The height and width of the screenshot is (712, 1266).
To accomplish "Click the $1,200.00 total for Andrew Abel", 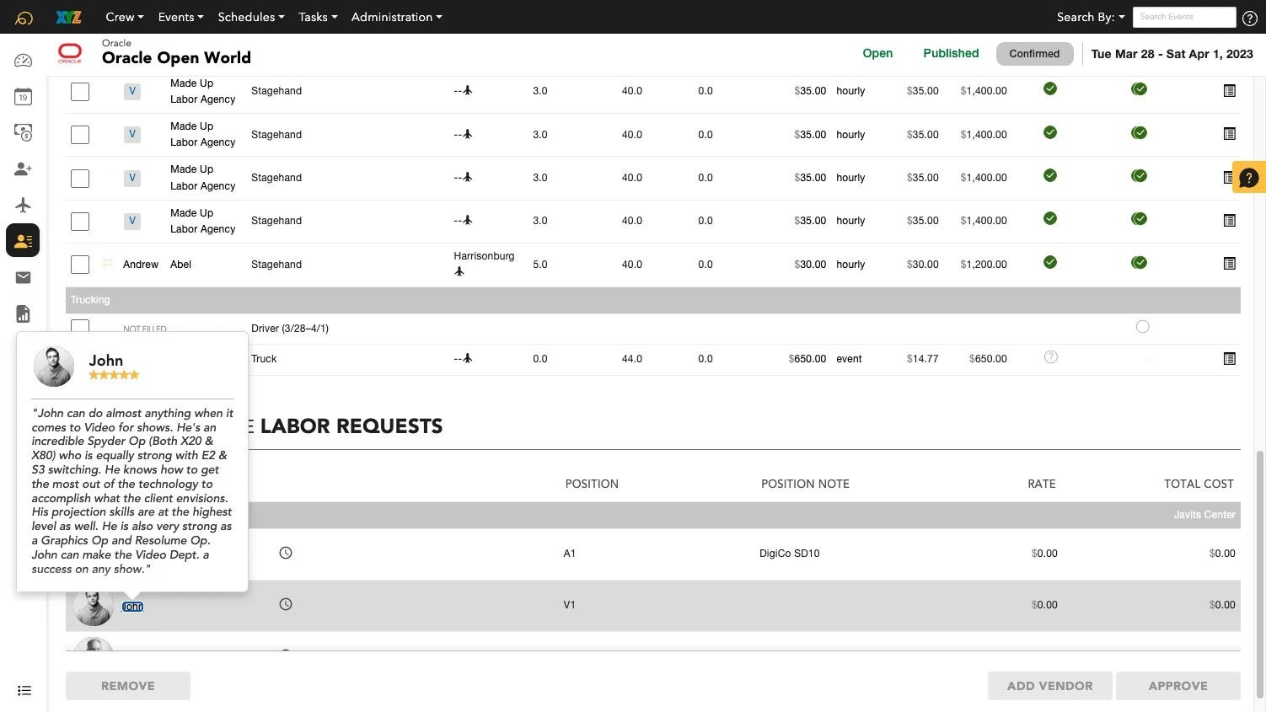I will pos(984,265).
